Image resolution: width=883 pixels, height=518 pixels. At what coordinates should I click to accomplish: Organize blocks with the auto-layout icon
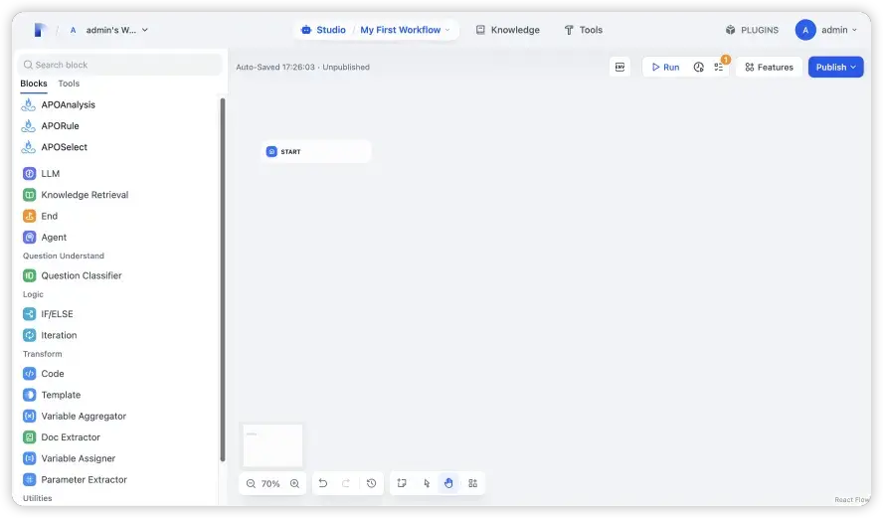[473, 483]
